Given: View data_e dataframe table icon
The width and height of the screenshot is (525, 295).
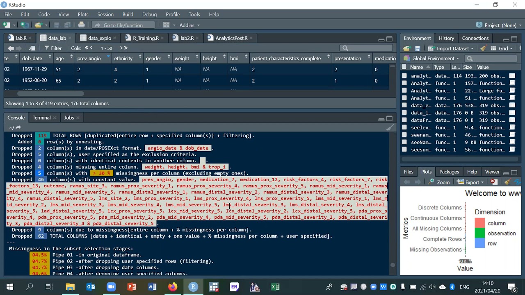Looking at the screenshot, I should pyautogui.click(x=512, y=105).
